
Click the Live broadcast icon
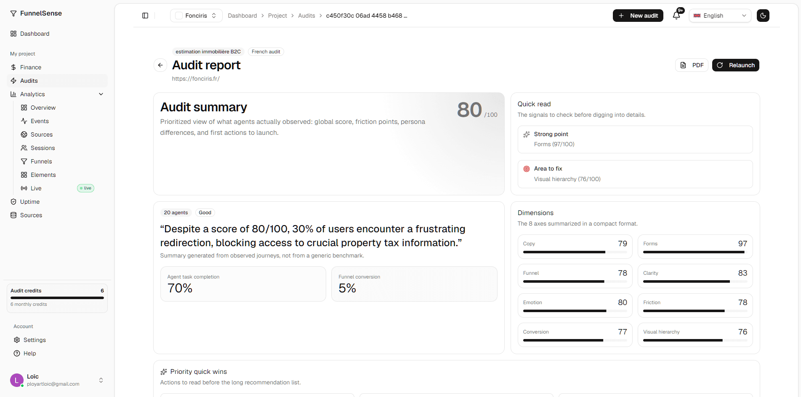[x=24, y=188]
